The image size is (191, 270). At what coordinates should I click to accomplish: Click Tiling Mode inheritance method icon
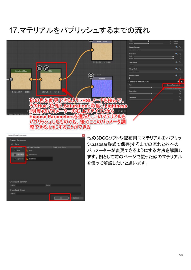click(176, 69)
